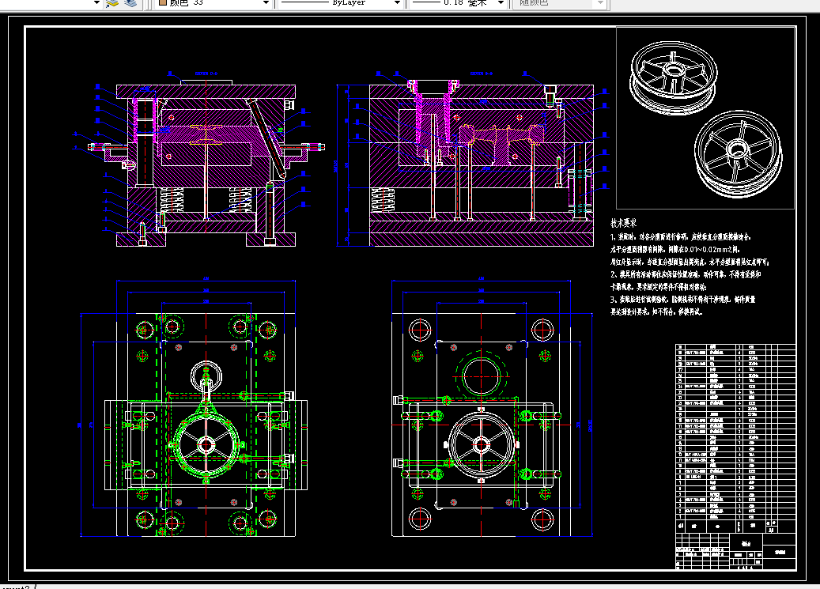Click the blue section label above right section view
Image resolution: width=820 pixels, height=589 pixels.
[x=481, y=74]
